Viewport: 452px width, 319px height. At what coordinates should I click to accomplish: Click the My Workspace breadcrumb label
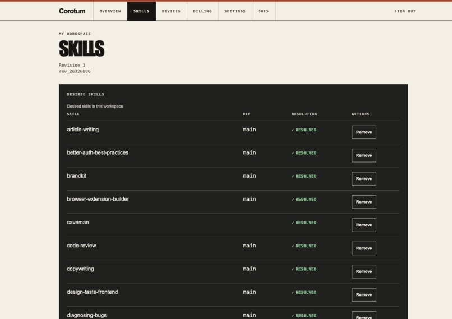point(75,34)
